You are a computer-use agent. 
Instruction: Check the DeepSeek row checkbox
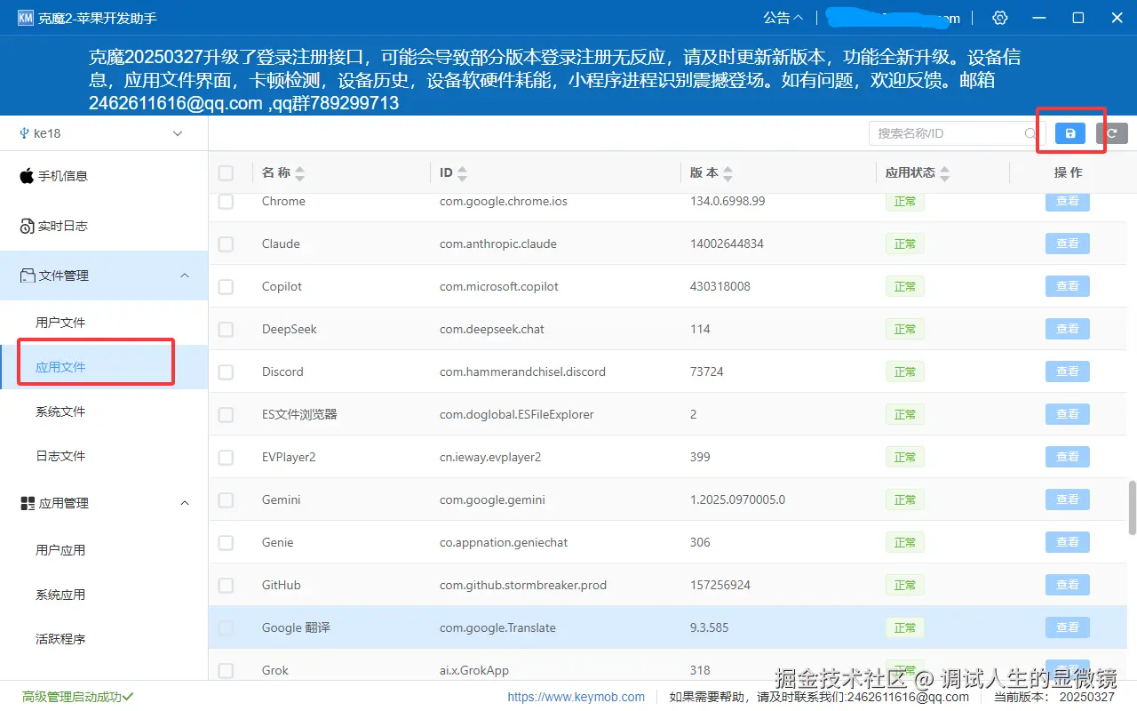point(226,330)
